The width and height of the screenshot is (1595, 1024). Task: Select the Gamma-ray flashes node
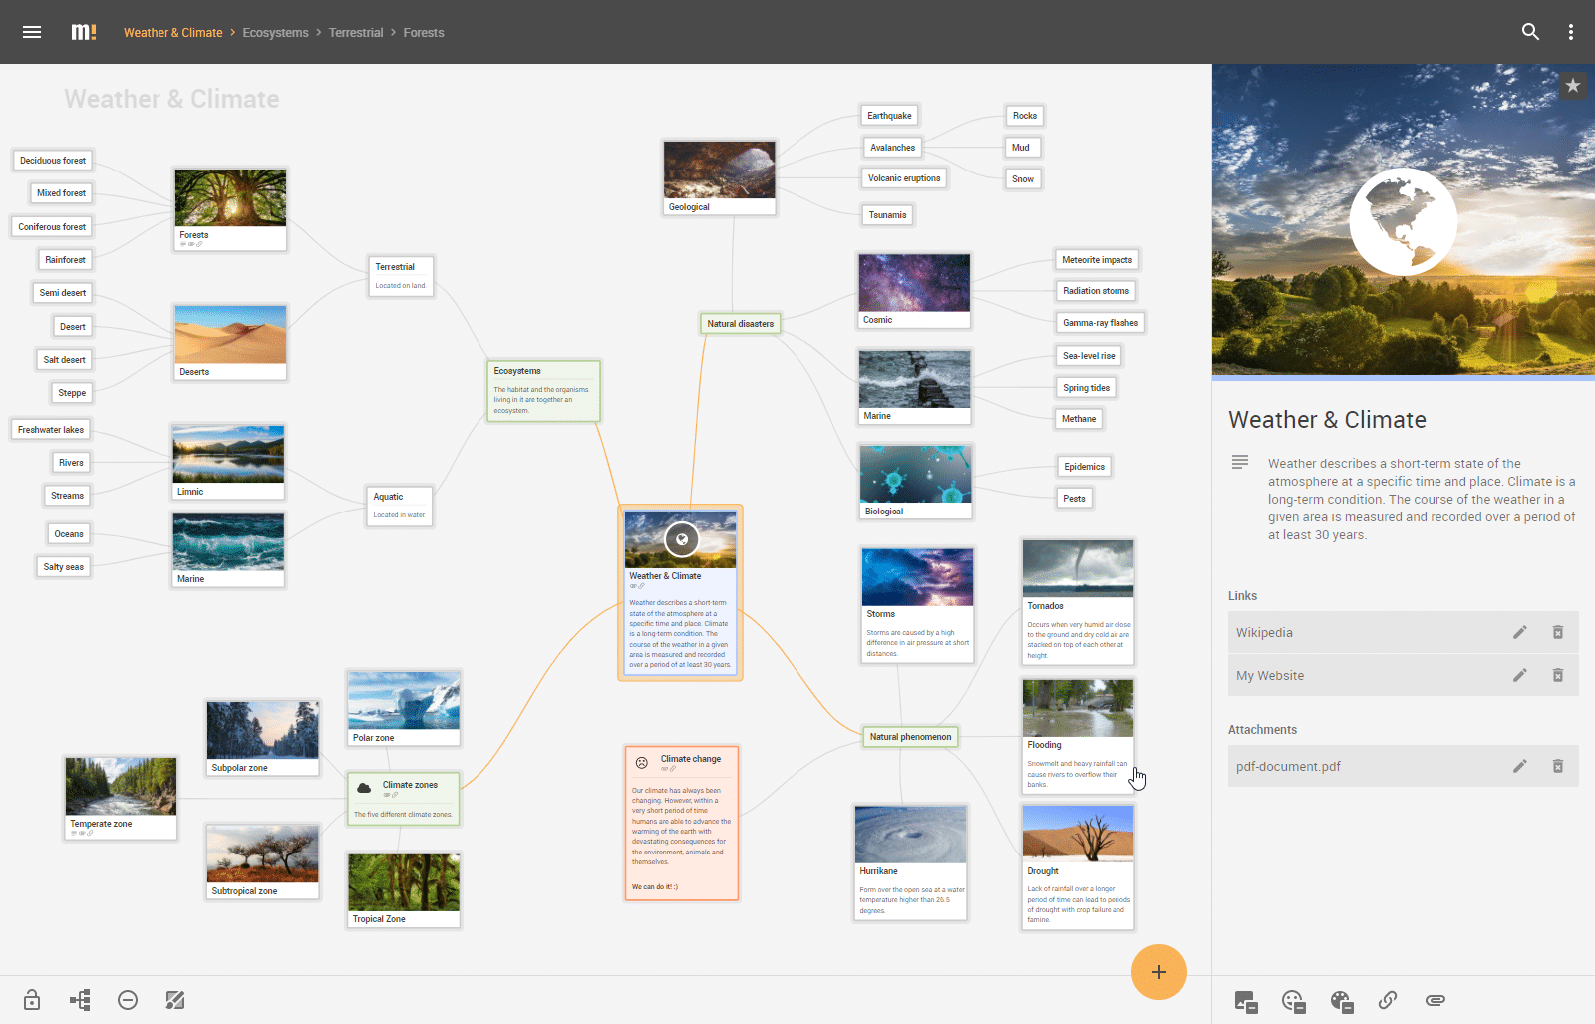pyautogui.click(x=1100, y=322)
